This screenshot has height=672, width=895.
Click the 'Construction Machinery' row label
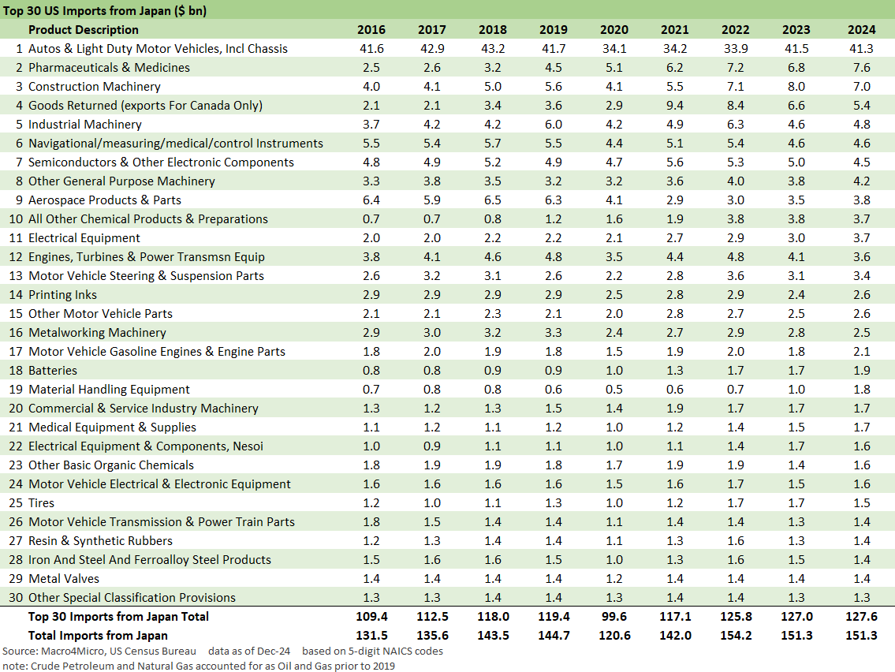(94, 86)
